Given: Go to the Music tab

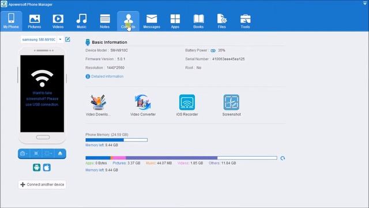Looking at the screenshot, I should [x=81, y=21].
